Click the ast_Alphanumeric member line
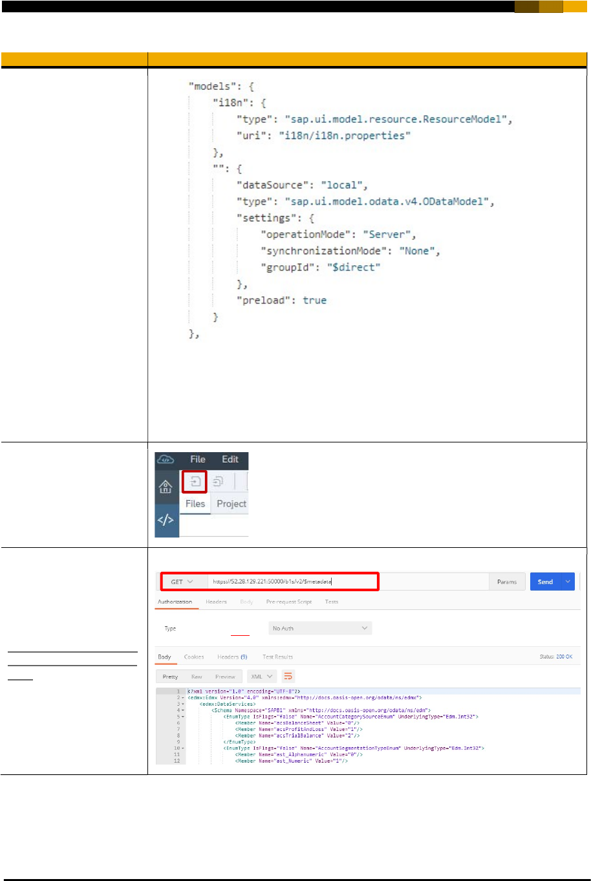The image size is (591, 881). [x=297, y=754]
